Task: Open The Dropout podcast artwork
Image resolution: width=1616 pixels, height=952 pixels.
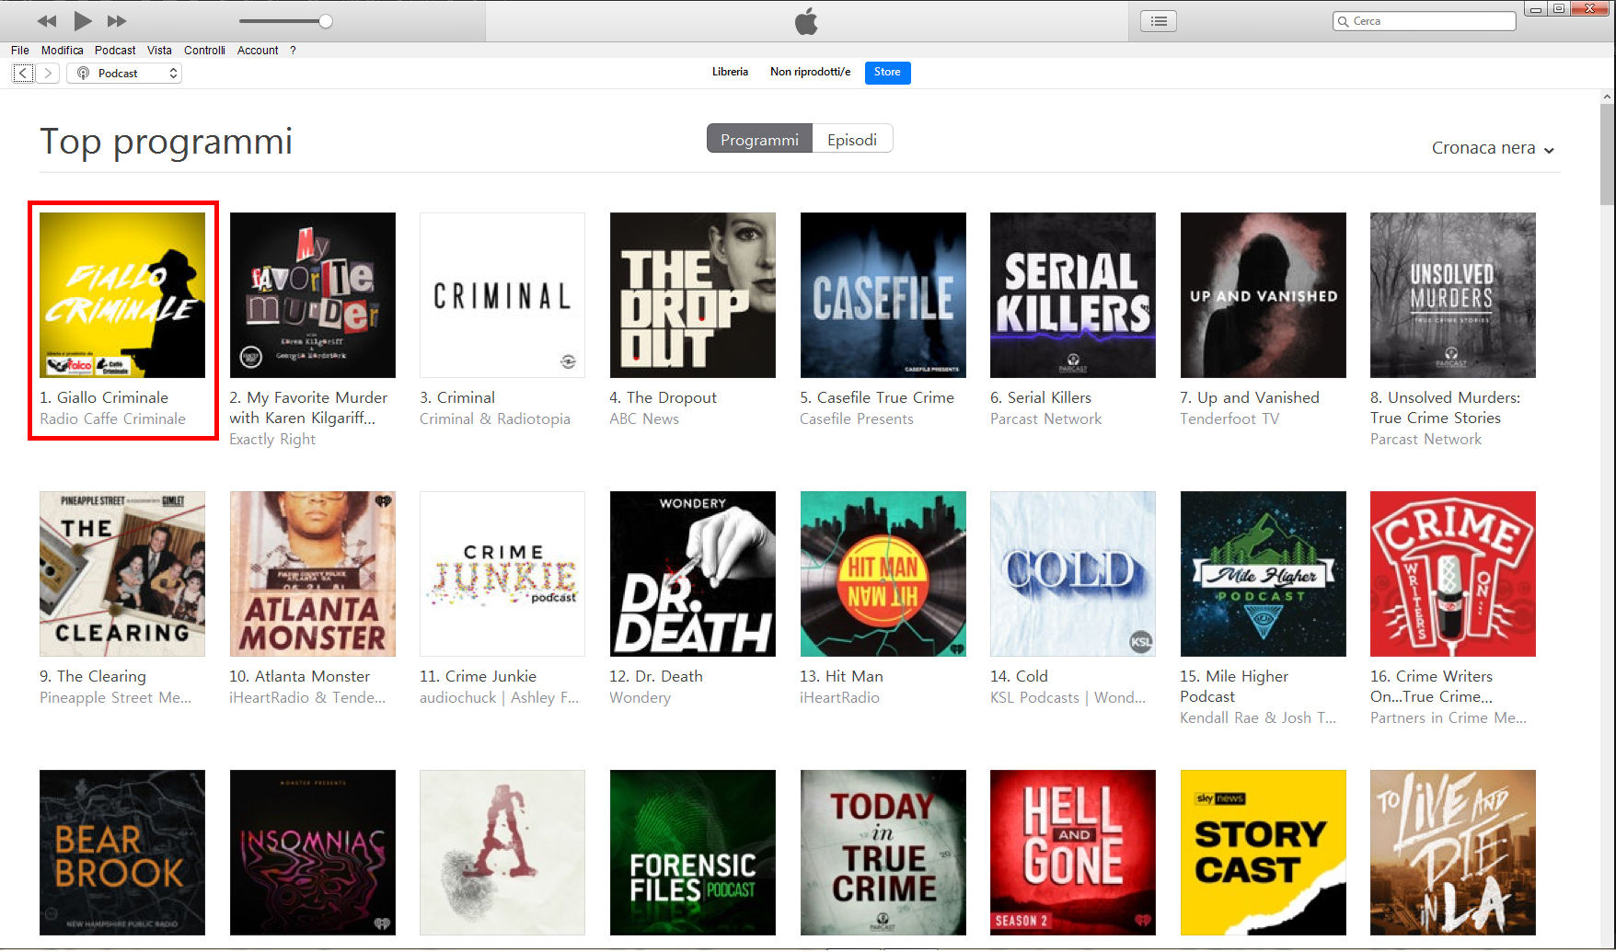Action: pos(693,295)
